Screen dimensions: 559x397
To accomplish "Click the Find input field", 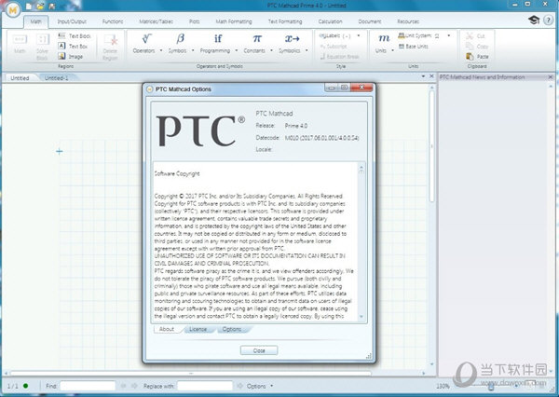I will [88, 386].
